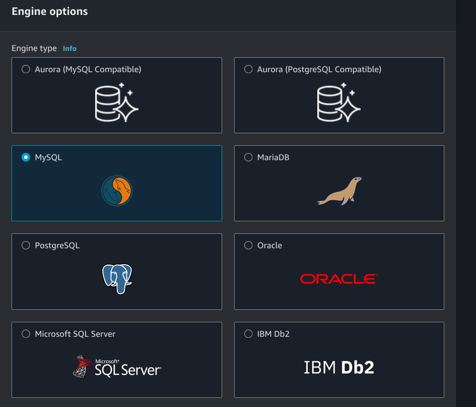
Task: Select the Aurora (PostgreSQL Compatible) radio button
Action: click(x=249, y=69)
